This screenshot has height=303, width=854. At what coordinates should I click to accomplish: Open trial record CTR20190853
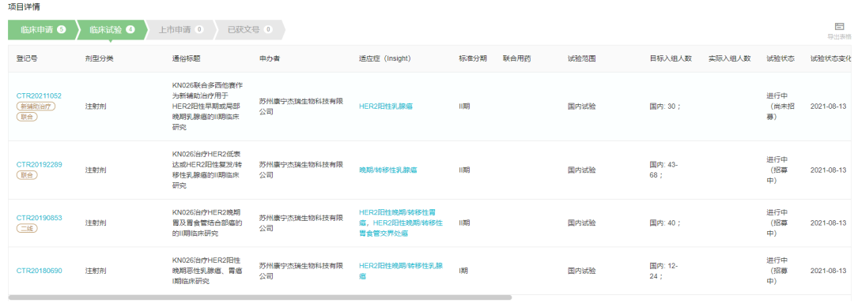(x=39, y=218)
